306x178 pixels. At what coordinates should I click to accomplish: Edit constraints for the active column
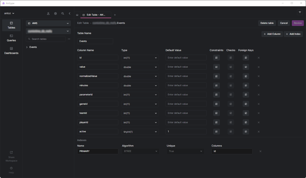(216, 132)
